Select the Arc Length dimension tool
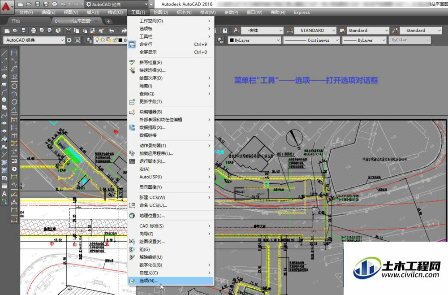This screenshot has height=295, width=448. [14, 69]
